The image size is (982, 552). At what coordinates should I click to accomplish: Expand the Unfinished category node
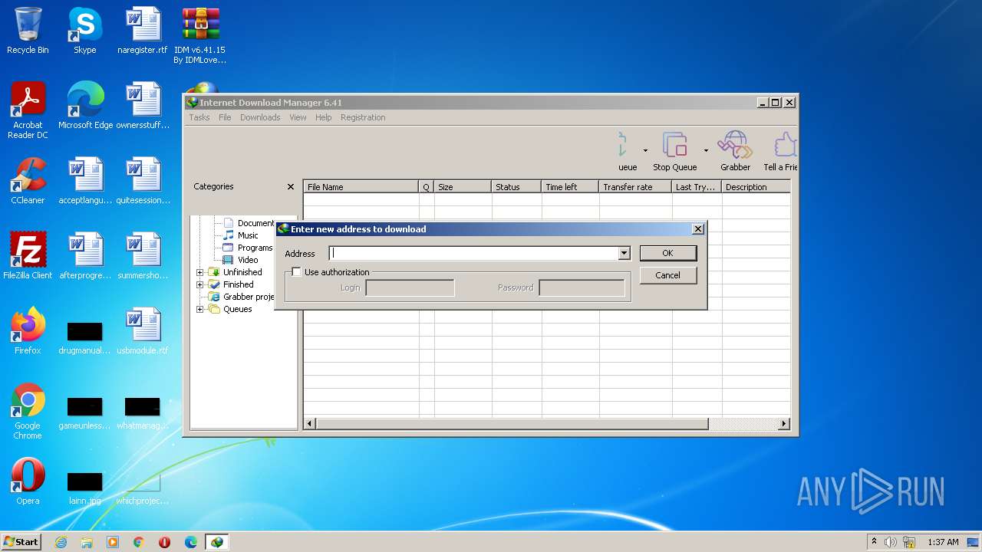[200, 272]
